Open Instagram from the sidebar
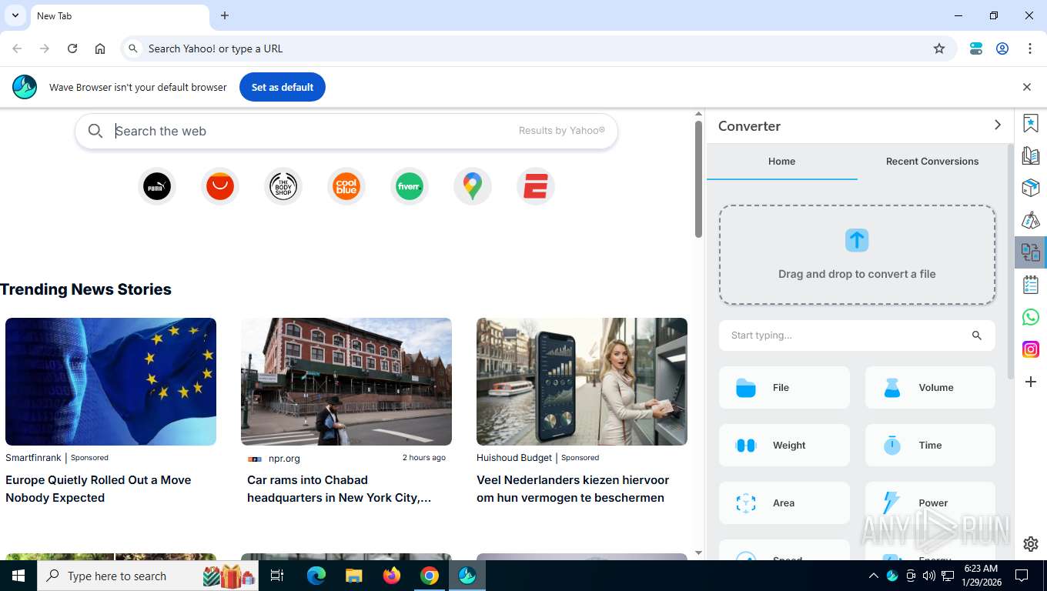 pos(1031,349)
